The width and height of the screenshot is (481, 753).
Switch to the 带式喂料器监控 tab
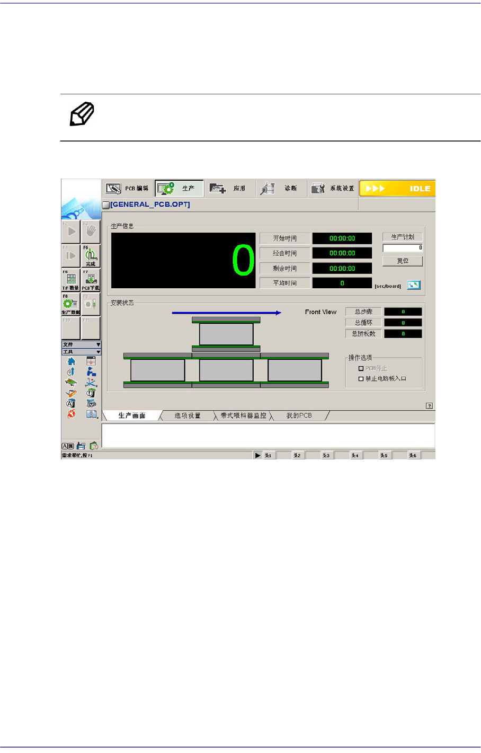(x=243, y=415)
